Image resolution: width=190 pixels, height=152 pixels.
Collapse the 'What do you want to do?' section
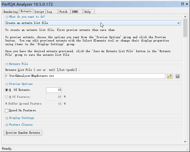(x=7, y=17)
